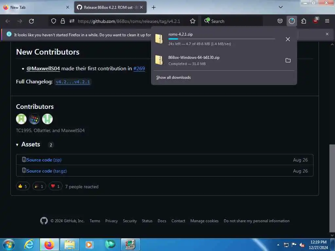Image resolution: width=335 pixels, height=251 pixels.
Task: Open Docs footer link
Action: [x=162, y=221]
